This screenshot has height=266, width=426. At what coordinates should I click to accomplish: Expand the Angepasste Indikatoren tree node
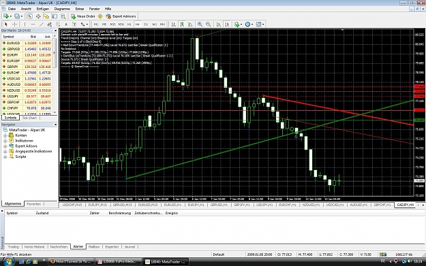(5, 151)
